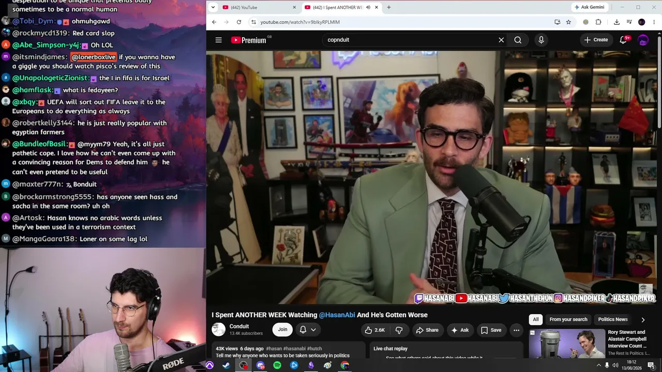Open the Conduit channel name link
662x372 pixels.
[x=239, y=327]
